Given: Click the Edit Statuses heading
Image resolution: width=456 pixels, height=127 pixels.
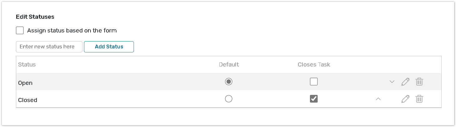Looking at the screenshot, I should point(35,17).
